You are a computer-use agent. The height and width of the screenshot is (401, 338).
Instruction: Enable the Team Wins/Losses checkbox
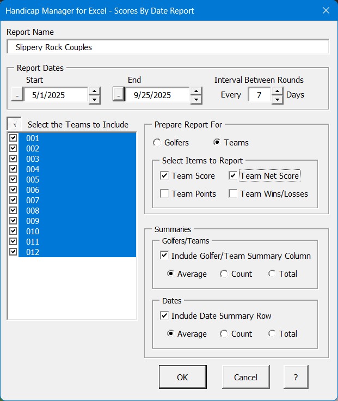click(233, 193)
